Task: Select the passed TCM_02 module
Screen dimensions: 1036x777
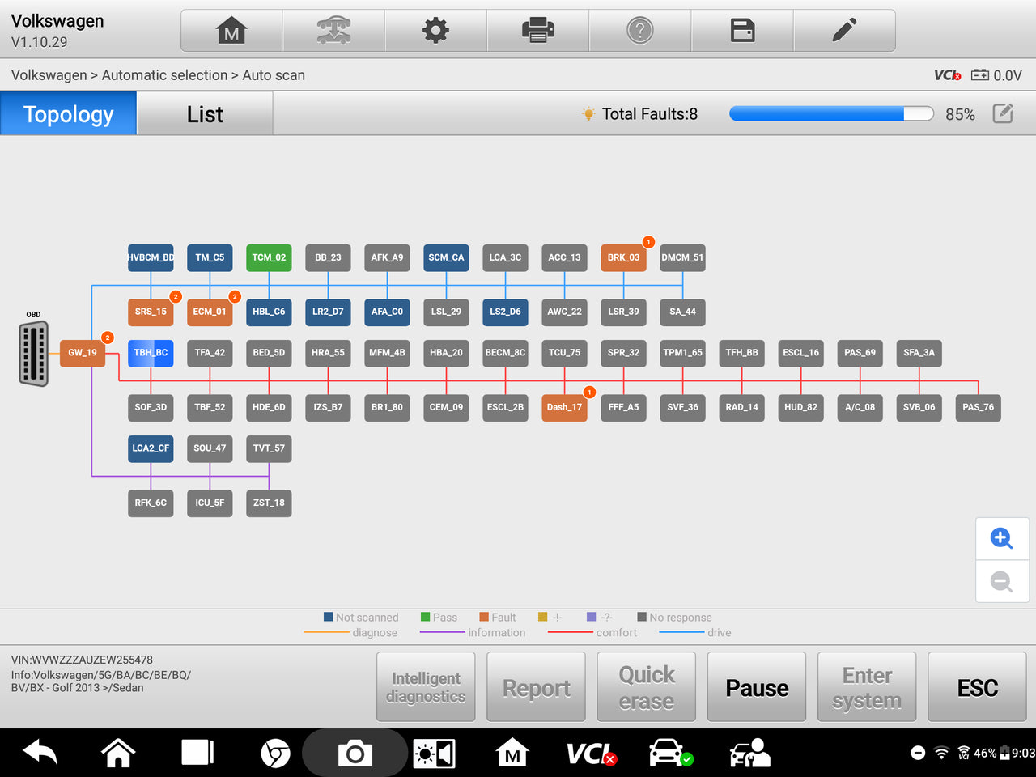Action: [269, 257]
